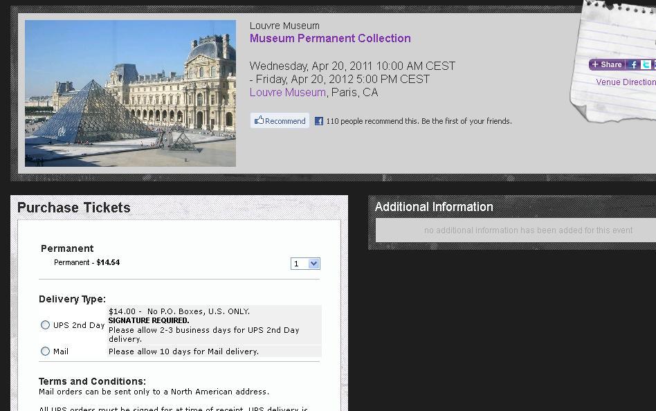Select UPS 2nd Day delivery
The height and width of the screenshot is (411, 656).
[x=45, y=325]
